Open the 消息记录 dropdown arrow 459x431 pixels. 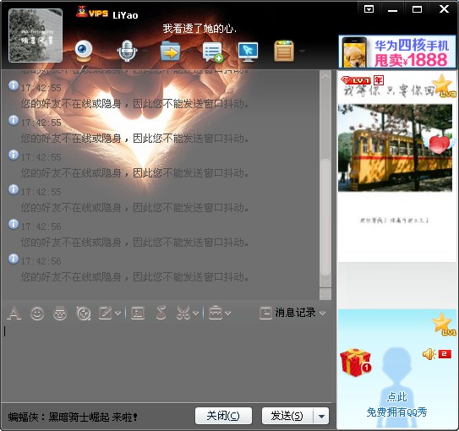click(322, 314)
